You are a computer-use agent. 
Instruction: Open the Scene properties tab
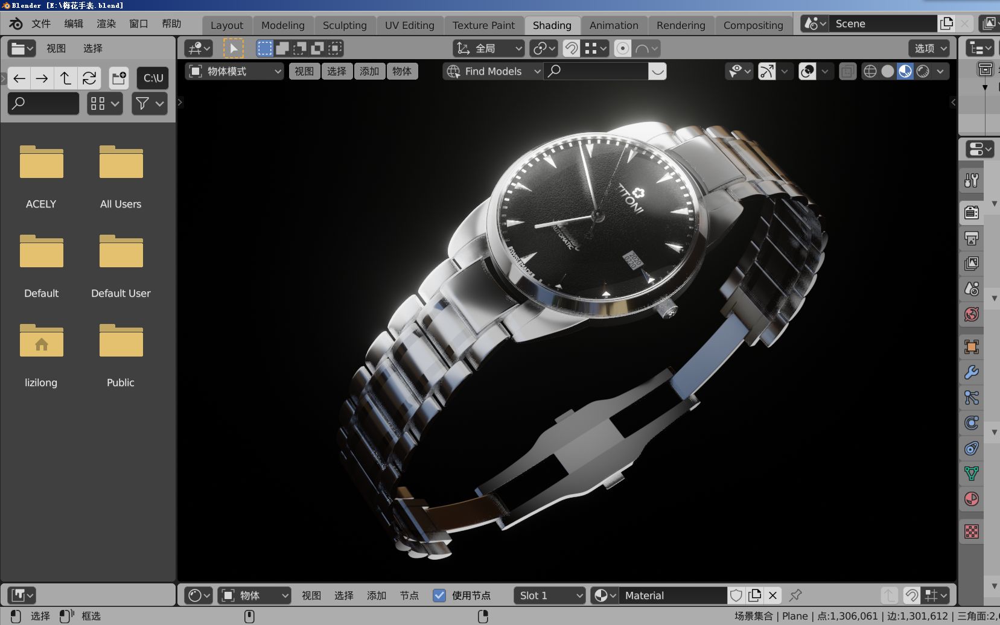972,289
